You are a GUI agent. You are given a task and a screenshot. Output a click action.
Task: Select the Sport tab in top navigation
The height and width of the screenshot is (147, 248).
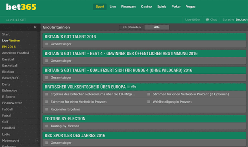point(100,6)
